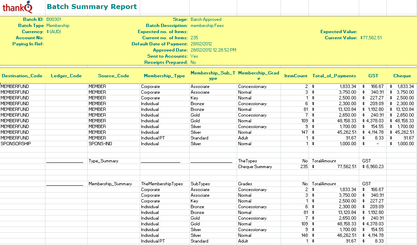Screen dimensions: 417x245
Task: Click the SPONSORSHIP destination code cell
Action: click(x=16, y=144)
